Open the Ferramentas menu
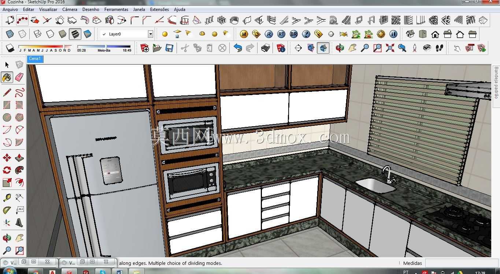This screenshot has width=500, height=274. [x=116, y=10]
